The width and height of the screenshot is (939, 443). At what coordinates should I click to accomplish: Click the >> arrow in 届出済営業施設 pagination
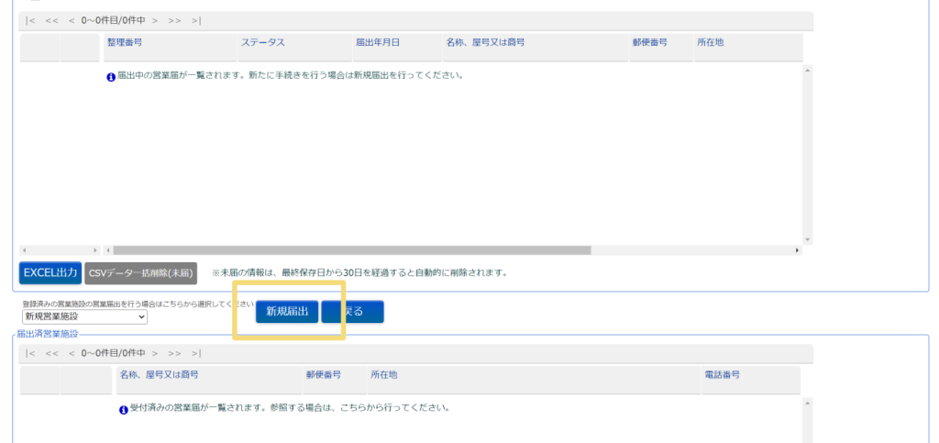(174, 353)
